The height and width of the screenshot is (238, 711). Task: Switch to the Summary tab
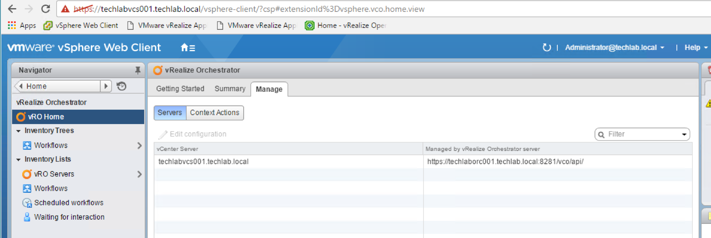pyautogui.click(x=230, y=89)
